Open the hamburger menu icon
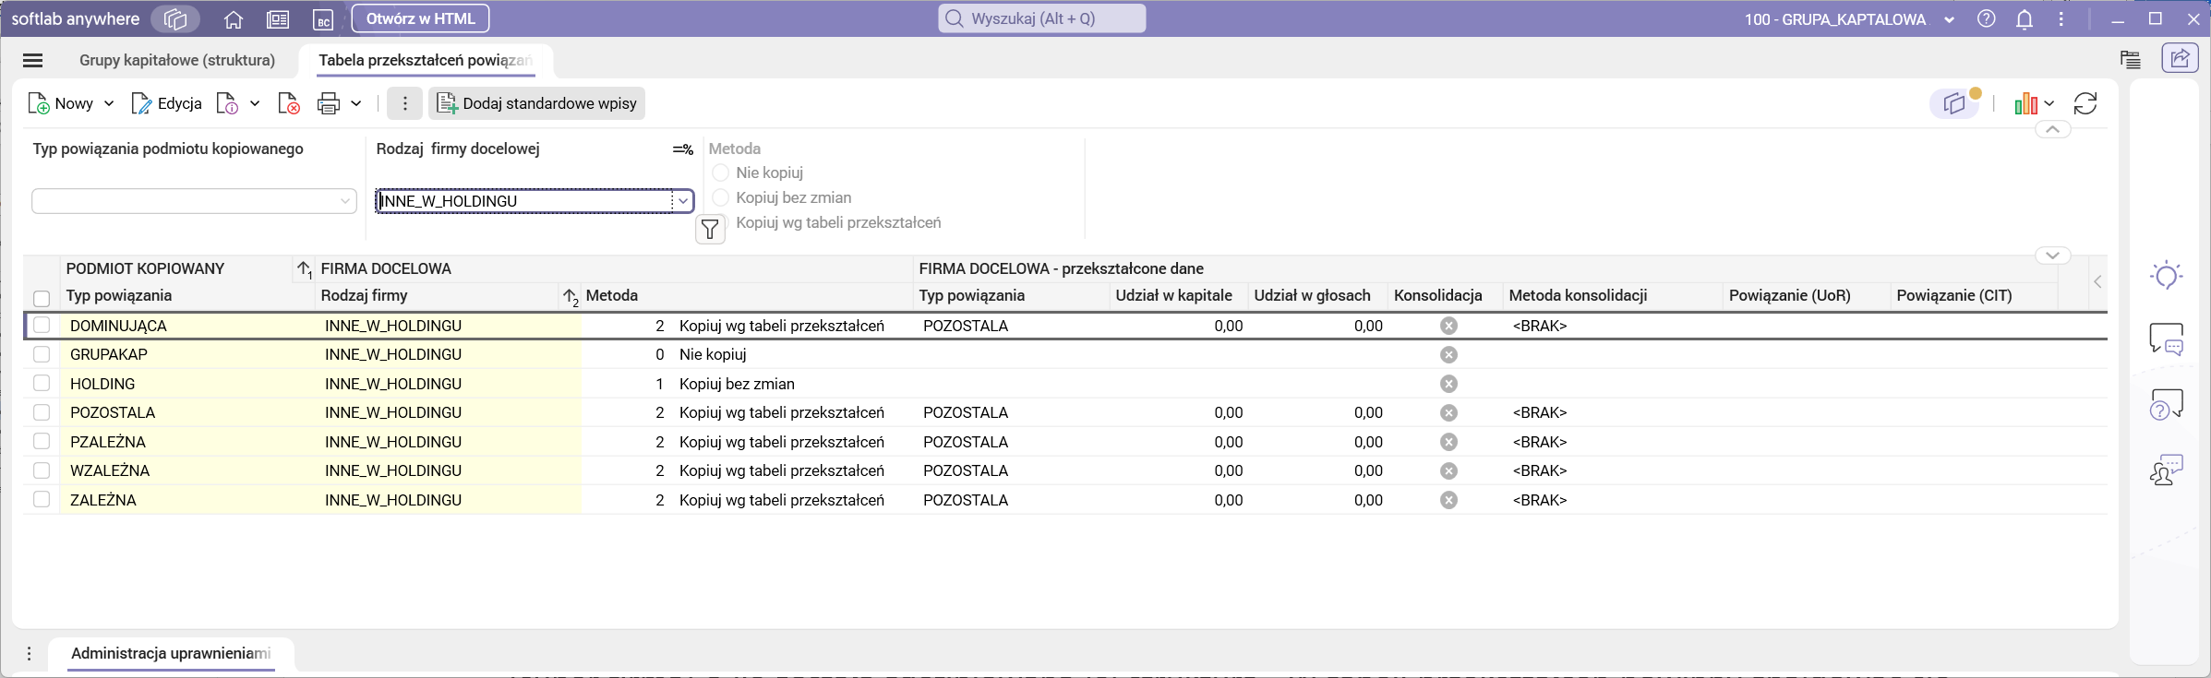The image size is (2211, 678). coord(32,61)
